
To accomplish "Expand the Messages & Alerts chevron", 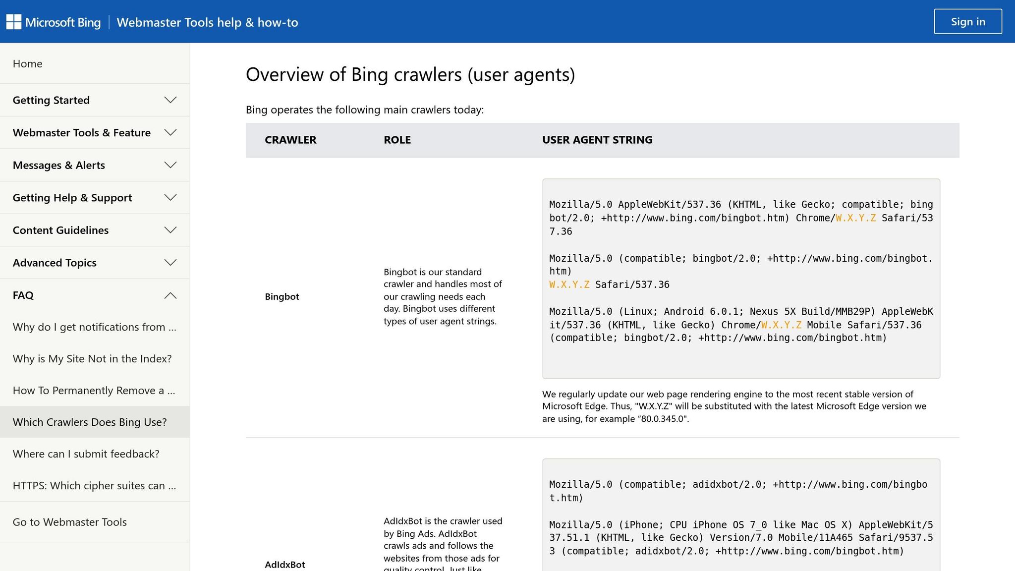I will (x=170, y=165).
